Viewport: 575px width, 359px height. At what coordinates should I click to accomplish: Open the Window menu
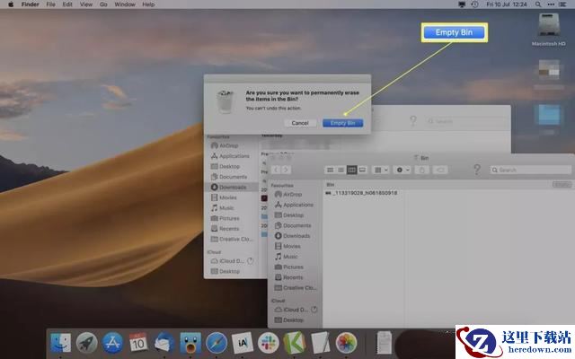[x=125, y=4]
